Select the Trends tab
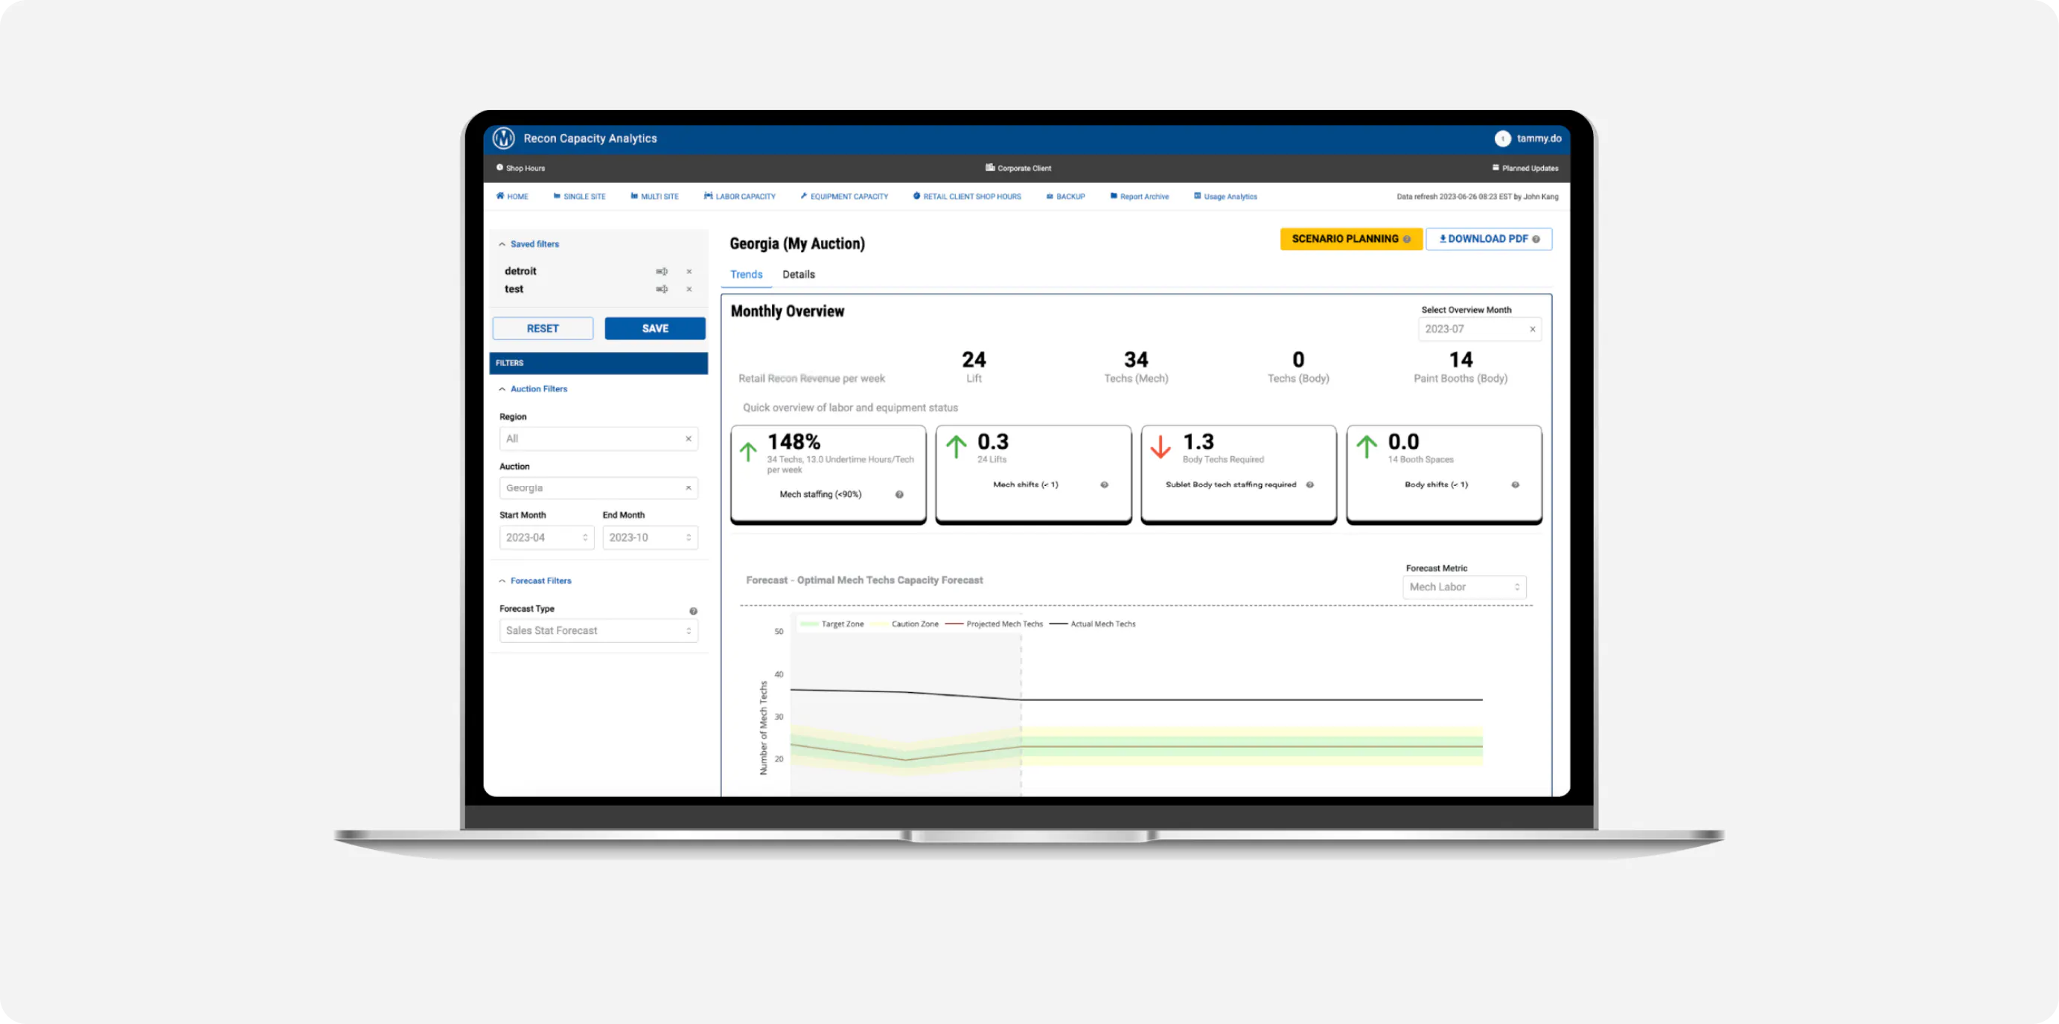2059x1024 pixels. point(746,275)
